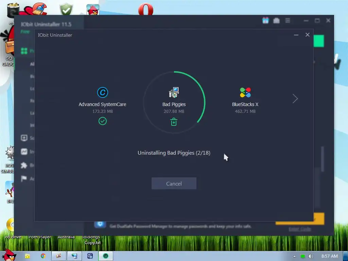Open the hamburger menu in main window
348x261 pixels.
click(288, 21)
